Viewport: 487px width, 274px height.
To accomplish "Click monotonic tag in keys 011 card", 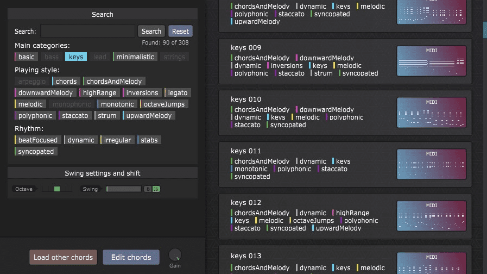I will coord(249,169).
